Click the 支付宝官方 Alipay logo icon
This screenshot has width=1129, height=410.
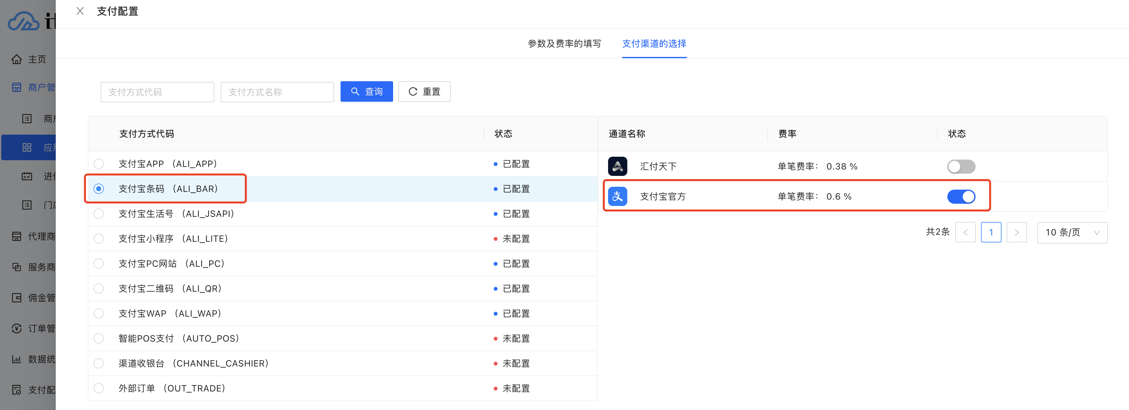(x=617, y=196)
